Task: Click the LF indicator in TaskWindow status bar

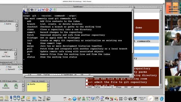Action: click(89, 75)
